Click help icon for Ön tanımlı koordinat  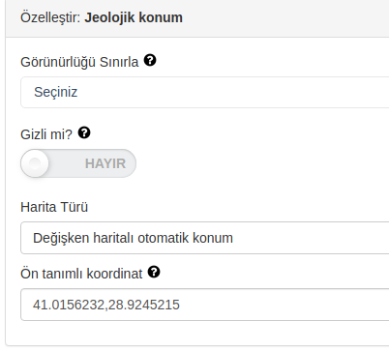pyautogui.click(x=154, y=272)
